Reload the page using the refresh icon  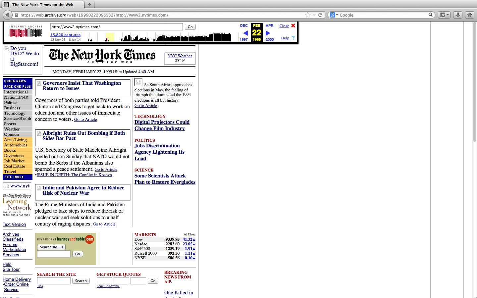[x=320, y=15]
